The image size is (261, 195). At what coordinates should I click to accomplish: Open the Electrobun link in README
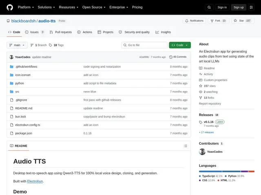point(35,181)
